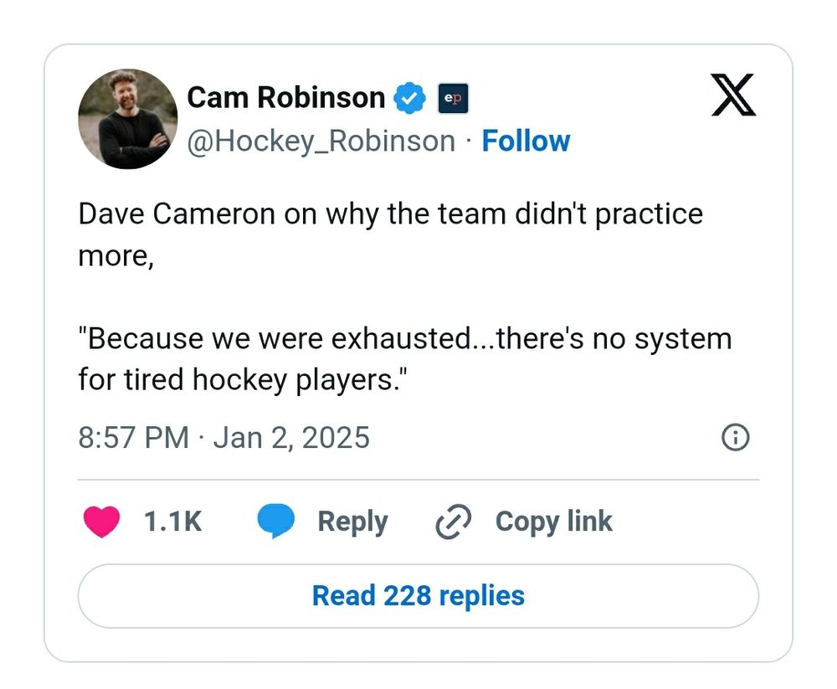Click the X logo icon
Screen dimensions: 837x689
[x=732, y=95]
